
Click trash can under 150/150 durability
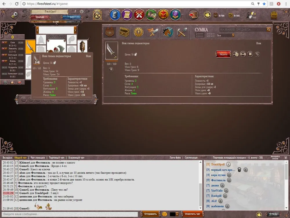coord(111,69)
